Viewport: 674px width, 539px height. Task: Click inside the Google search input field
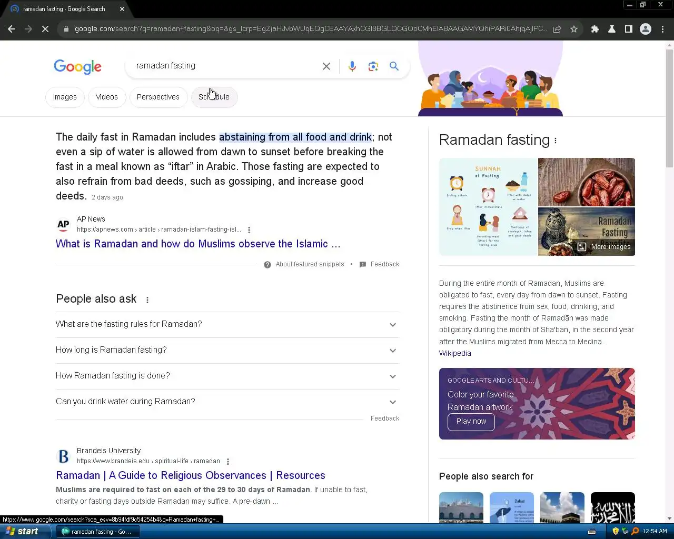pyautogui.click(x=226, y=66)
